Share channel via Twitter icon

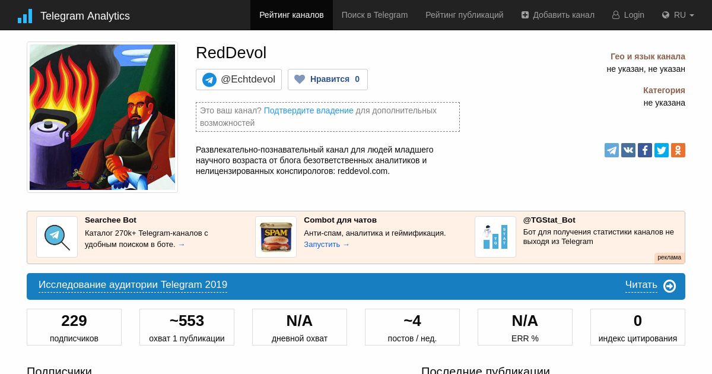click(662, 150)
